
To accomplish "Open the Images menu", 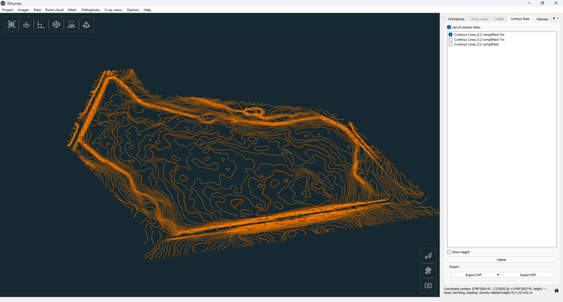I will tap(23, 10).
